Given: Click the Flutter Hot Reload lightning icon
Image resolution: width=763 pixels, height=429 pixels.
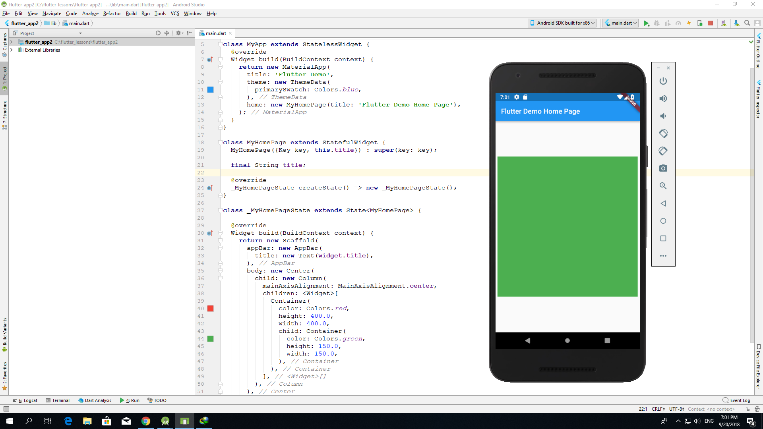Looking at the screenshot, I should (x=689, y=23).
